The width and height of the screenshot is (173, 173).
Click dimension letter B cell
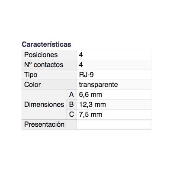pyautogui.click(x=72, y=105)
